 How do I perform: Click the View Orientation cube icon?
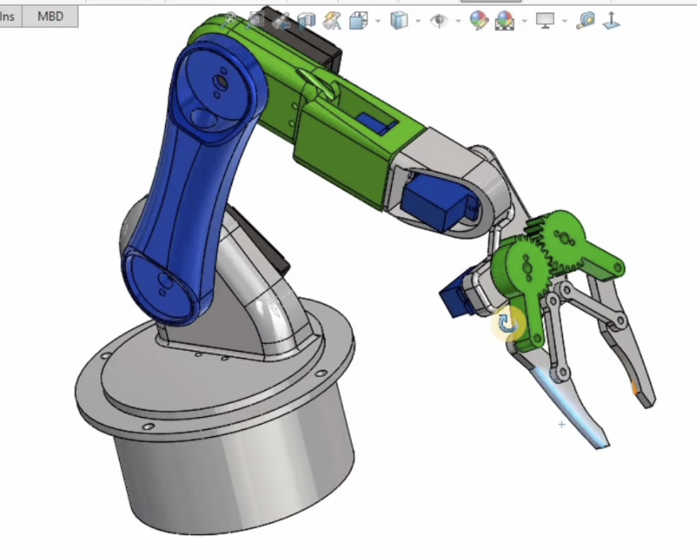(358, 21)
